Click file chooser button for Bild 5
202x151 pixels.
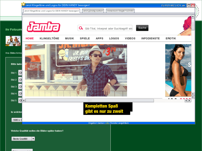20,100
